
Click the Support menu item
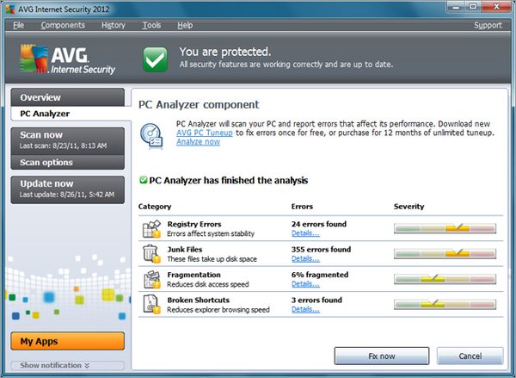coord(488,25)
